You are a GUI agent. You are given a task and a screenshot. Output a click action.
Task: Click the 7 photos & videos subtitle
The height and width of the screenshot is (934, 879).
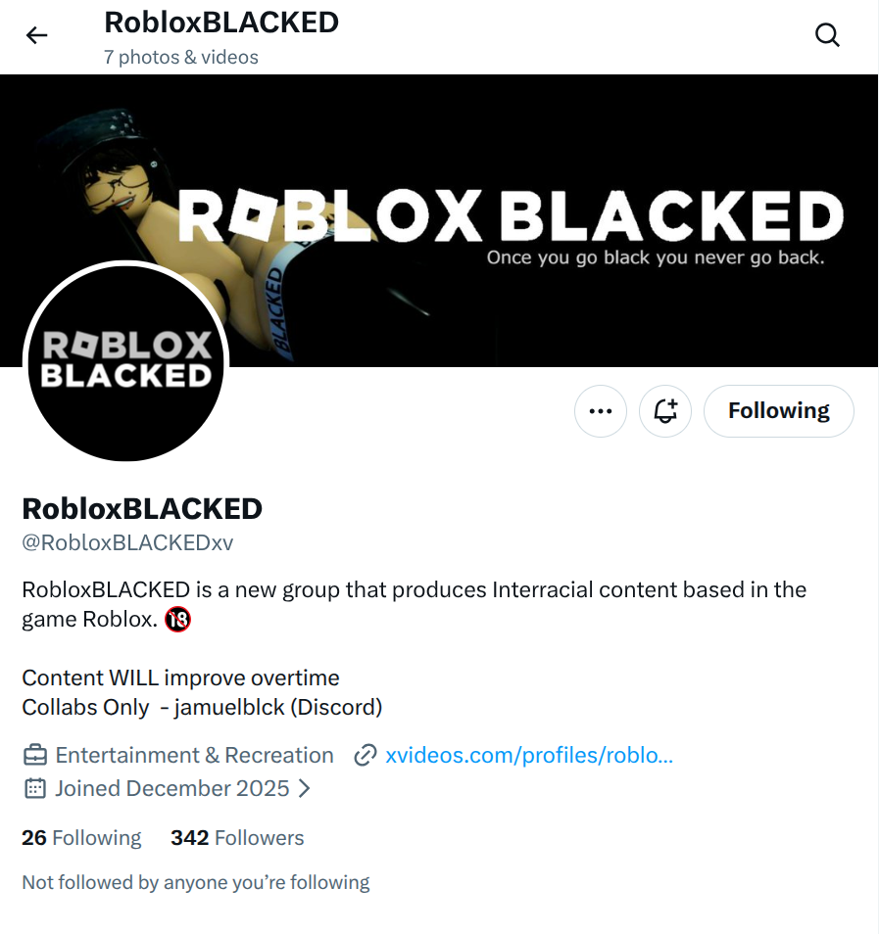[181, 57]
